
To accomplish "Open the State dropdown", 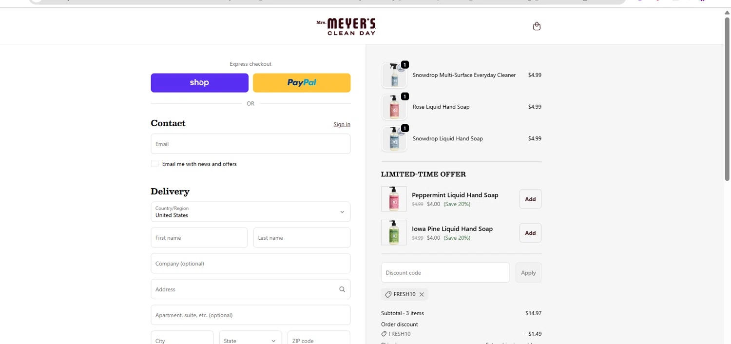I will pos(250,341).
